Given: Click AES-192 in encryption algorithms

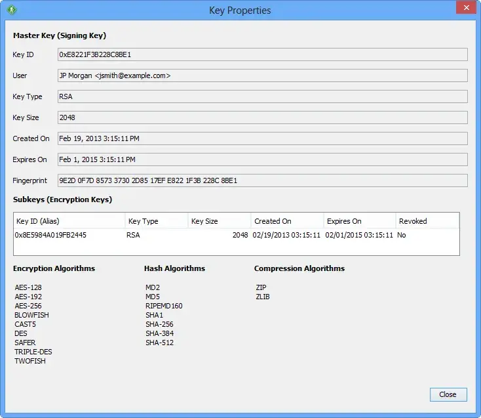Looking at the screenshot, I should coord(28,297).
